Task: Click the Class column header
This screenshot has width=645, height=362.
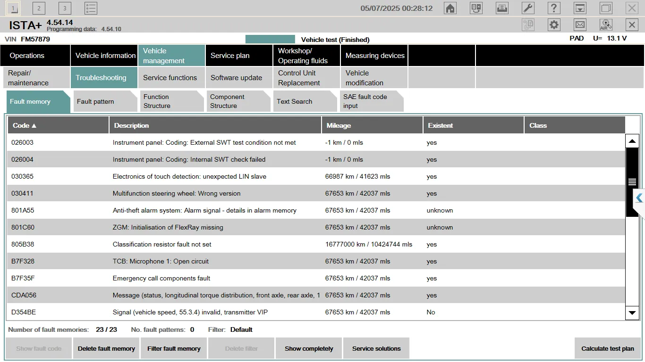Action: (575, 125)
